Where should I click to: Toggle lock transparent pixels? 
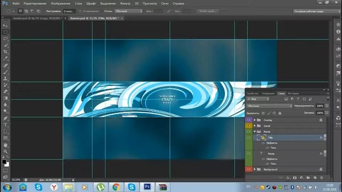(x=263, y=113)
